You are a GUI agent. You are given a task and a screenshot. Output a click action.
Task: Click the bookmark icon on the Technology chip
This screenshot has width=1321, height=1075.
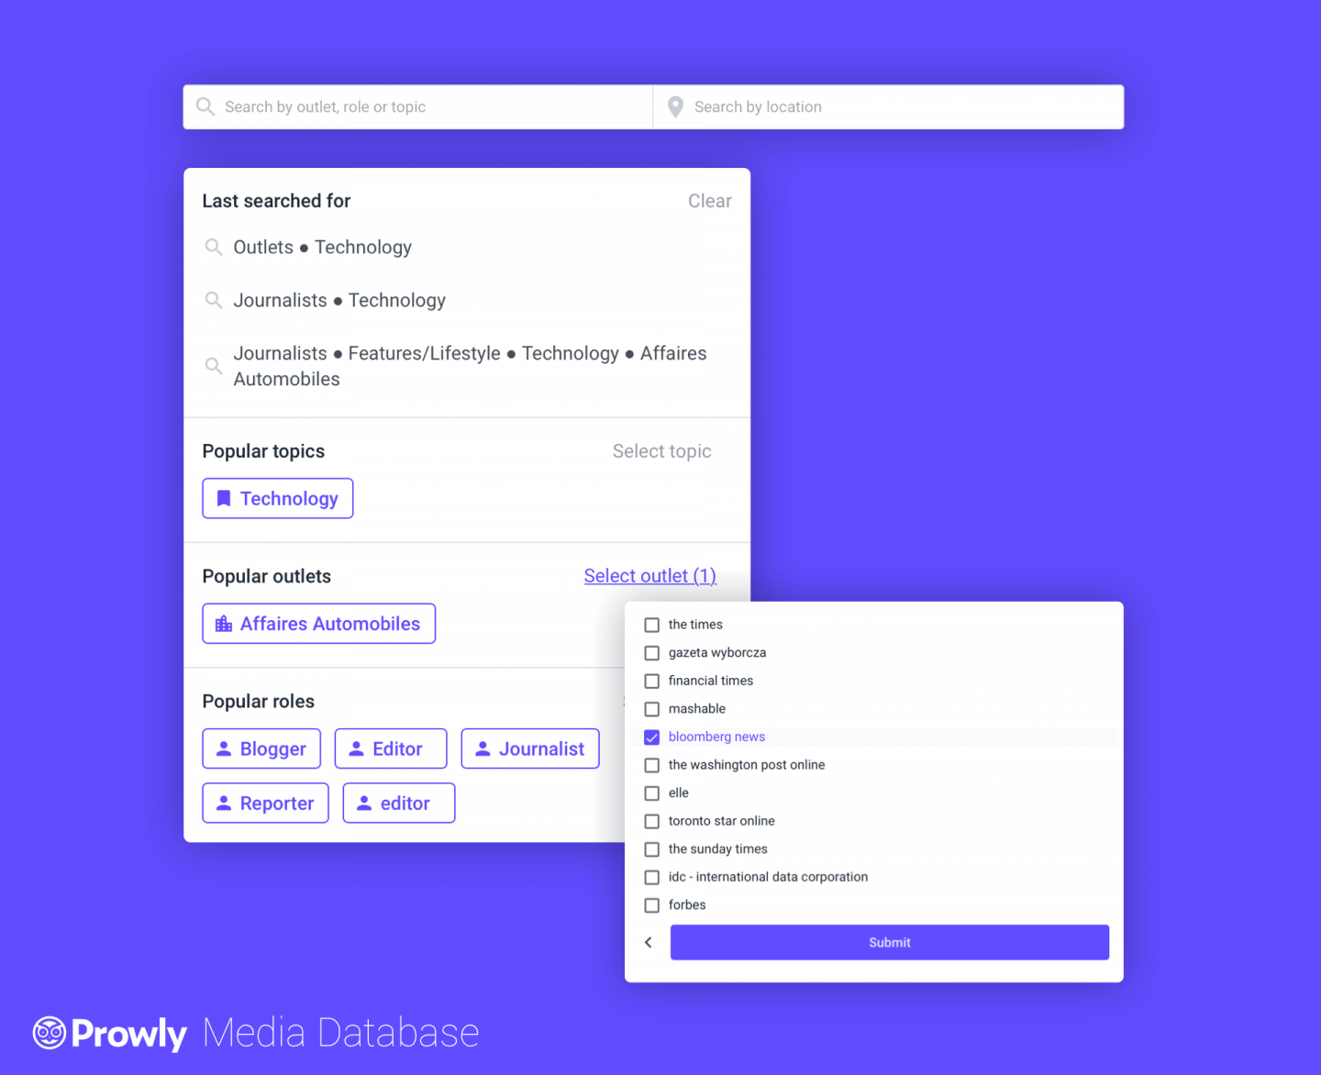click(223, 497)
